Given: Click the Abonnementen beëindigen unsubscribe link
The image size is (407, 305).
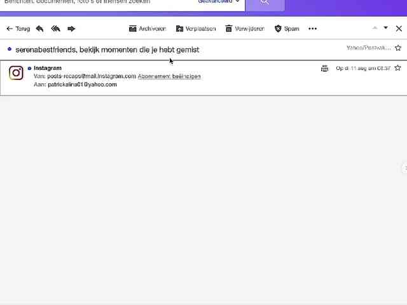Looking at the screenshot, I should pyautogui.click(x=169, y=76).
